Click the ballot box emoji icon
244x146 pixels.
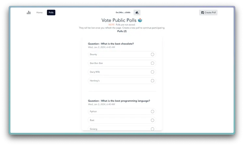point(140,20)
